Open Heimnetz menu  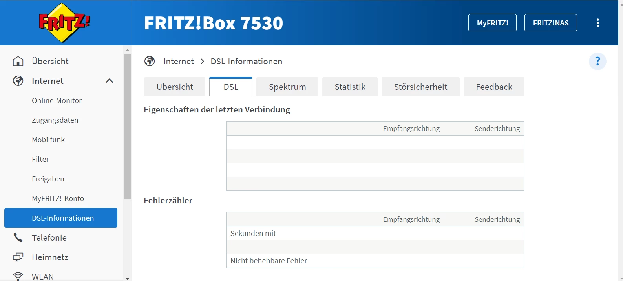coord(50,257)
